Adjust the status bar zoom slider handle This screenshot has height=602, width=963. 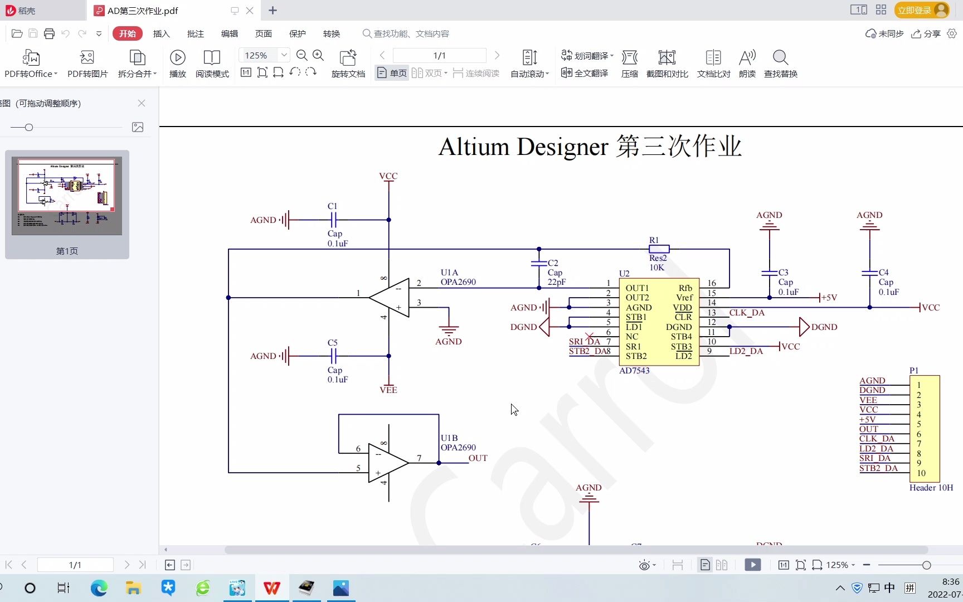(x=926, y=565)
